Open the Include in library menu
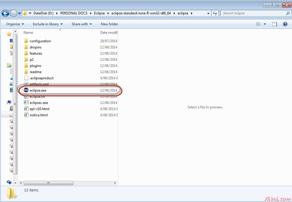This screenshot has width=292, height=202. 47,24
